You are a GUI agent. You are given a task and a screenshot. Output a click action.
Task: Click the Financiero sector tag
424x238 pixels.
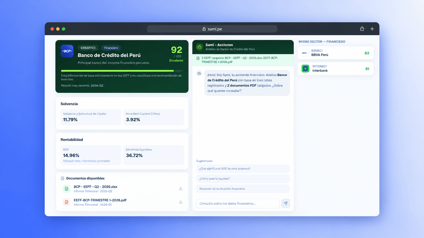[111, 48]
